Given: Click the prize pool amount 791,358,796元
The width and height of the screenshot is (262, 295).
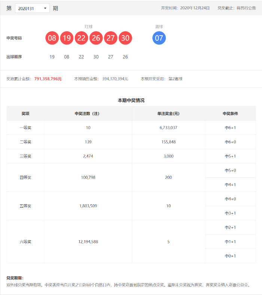Looking at the screenshot, I should click(48, 79).
